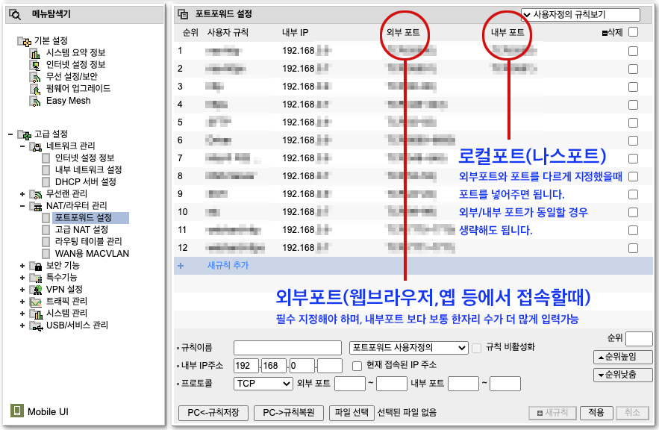The width and height of the screenshot is (659, 430).
Task: Click the 시스템 요약 정보 chart icon
Action: [35, 53]
